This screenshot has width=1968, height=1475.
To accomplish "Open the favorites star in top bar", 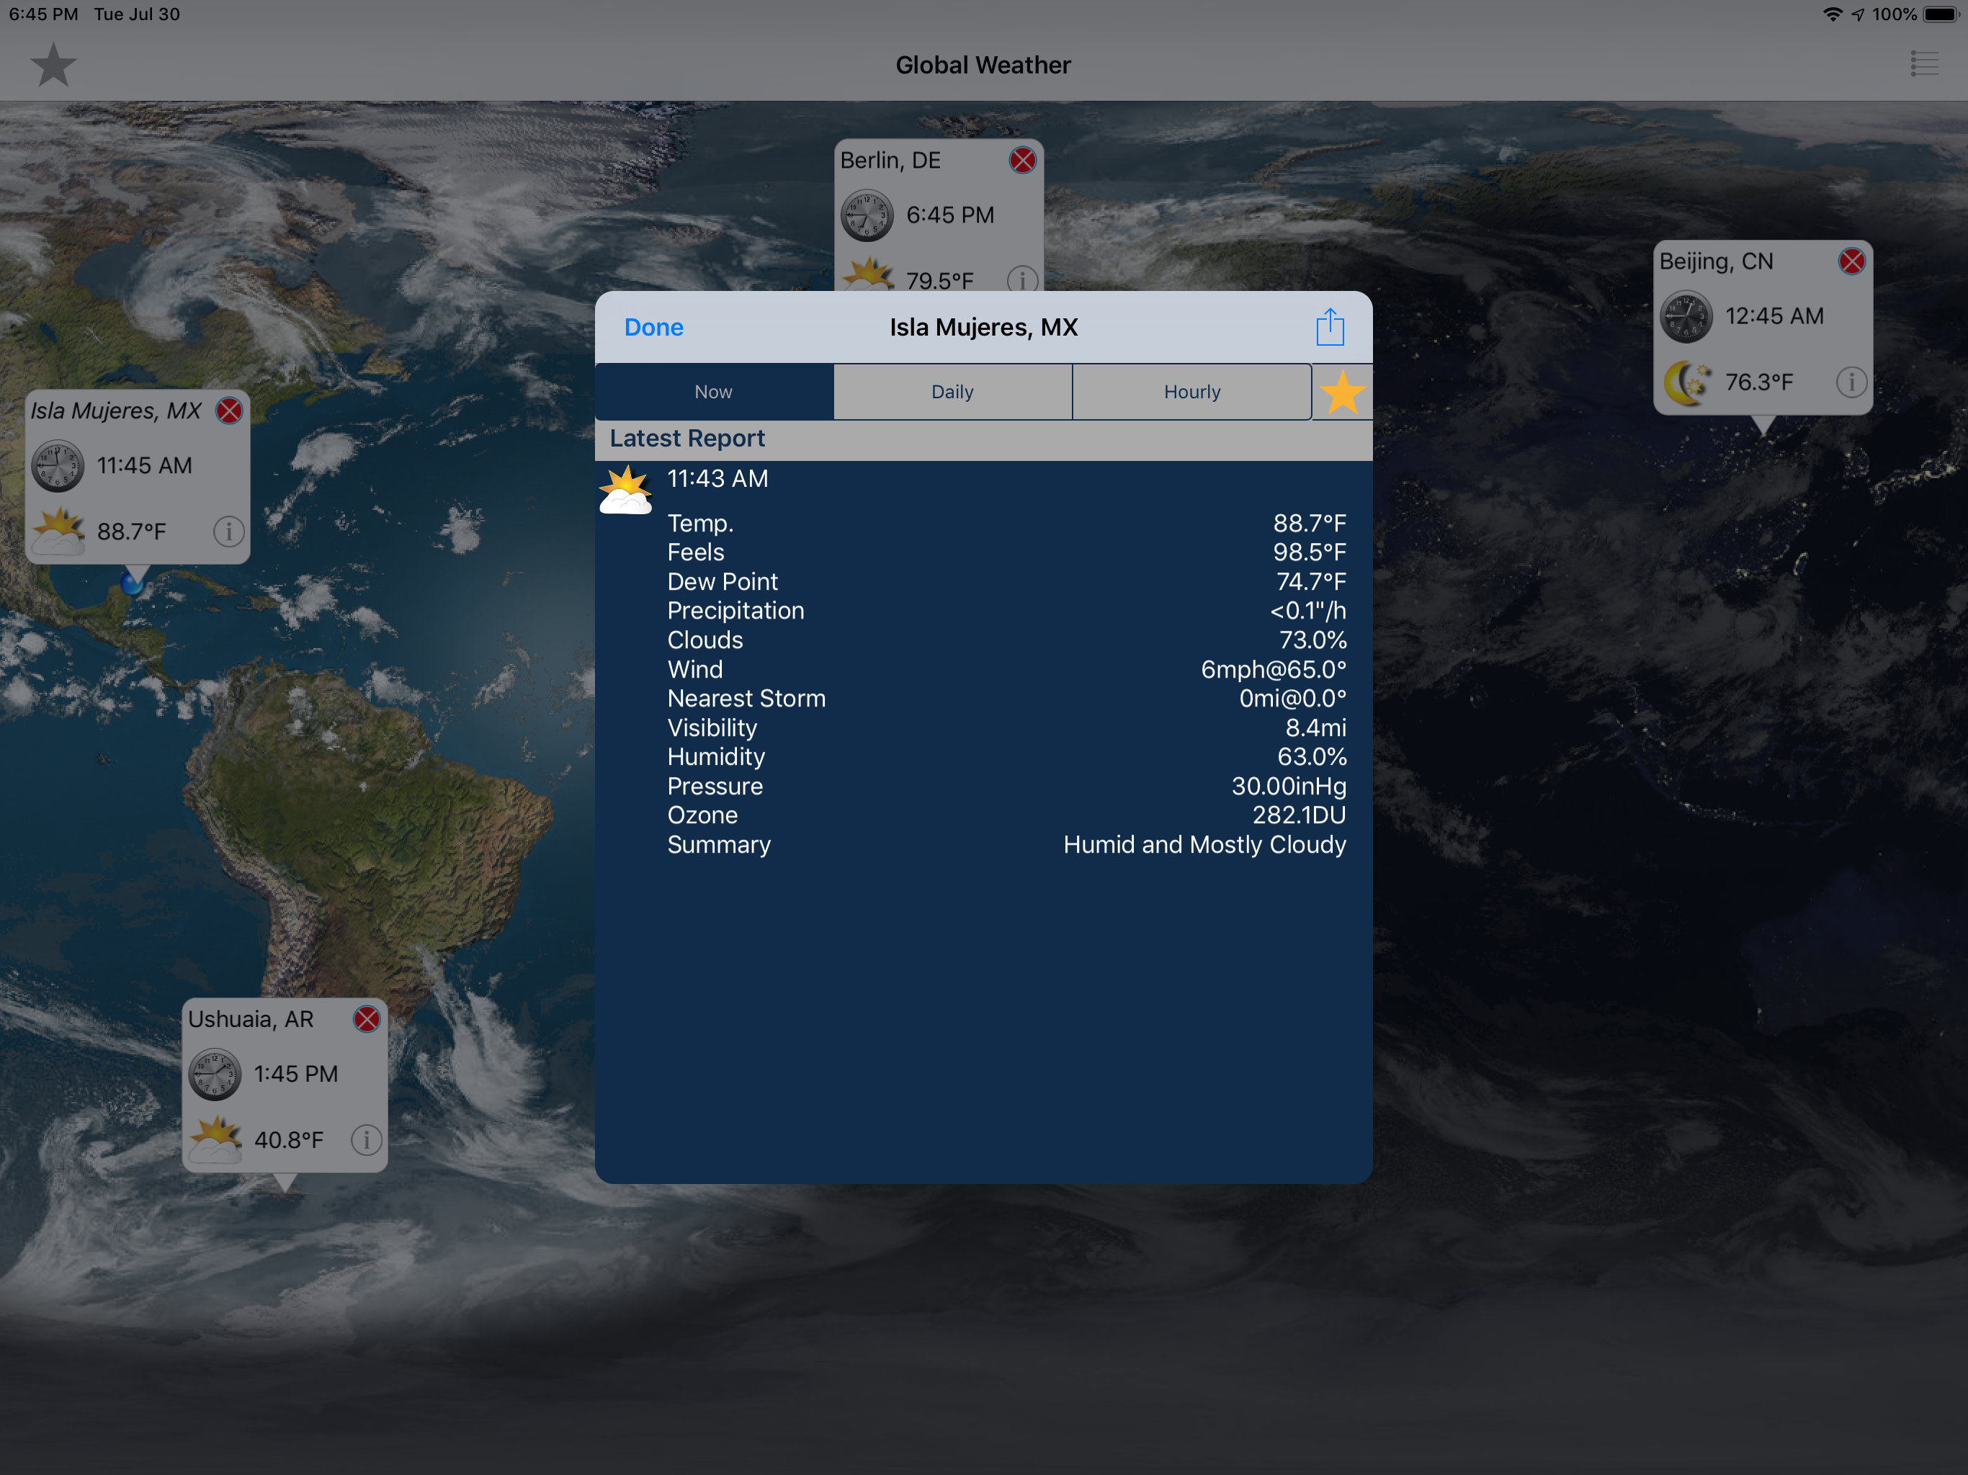I will point(53,65).
